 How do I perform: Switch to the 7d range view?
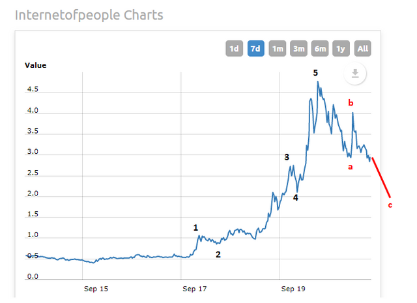coord(255,48)
